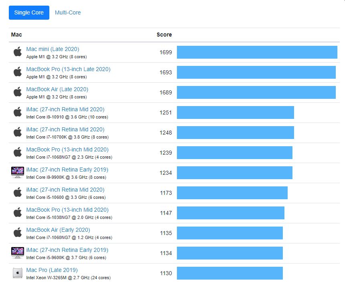
Task: Select the score value 1251
Action: tap(166, 112)
